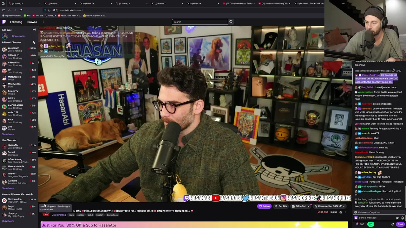Open chat identity badge icon
Viewport: 406px width, 228px height.
(356, 218)
